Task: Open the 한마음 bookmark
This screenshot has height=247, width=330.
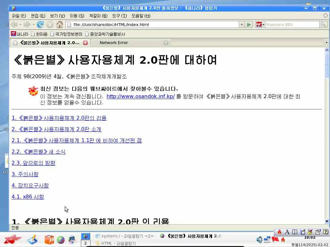Action: click(39, 34)
